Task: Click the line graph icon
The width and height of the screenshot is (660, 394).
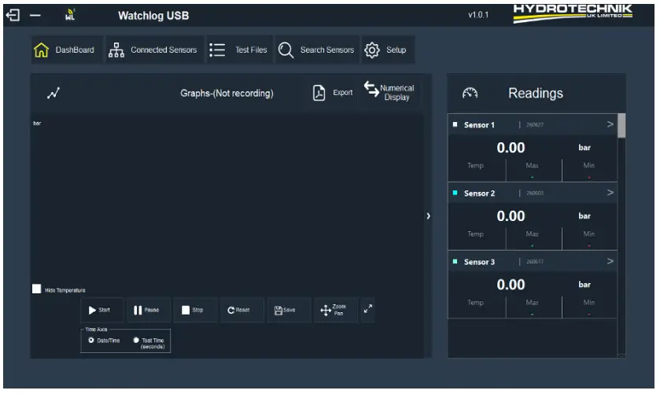Action: point(53,93)
